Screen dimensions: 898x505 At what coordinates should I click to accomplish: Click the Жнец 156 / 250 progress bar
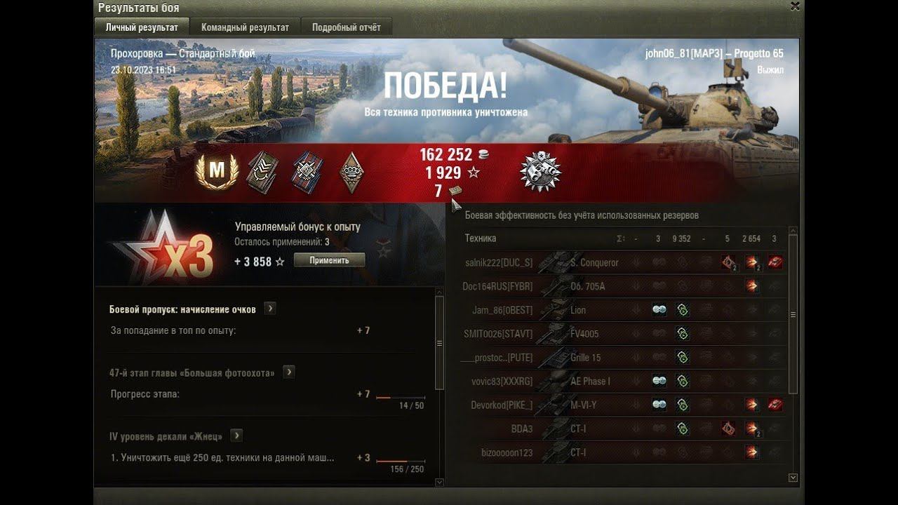click(401, 461)
